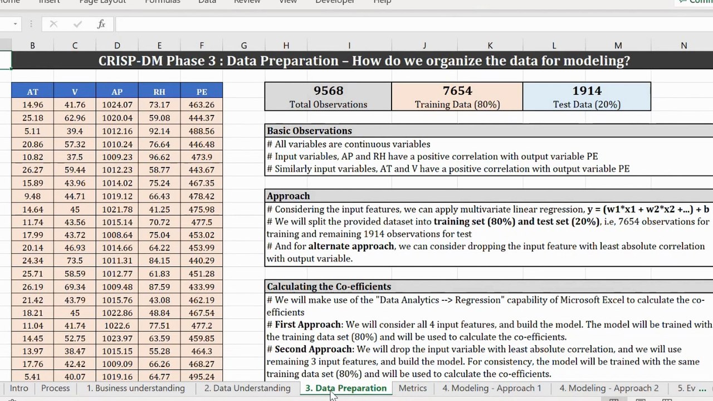This screenshot has height=401, width=713.
Task: Click the 9568 Total Observations box
Action: click(x=328, y=96)
